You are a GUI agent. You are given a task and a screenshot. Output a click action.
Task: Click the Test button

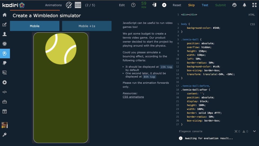[x=205, y=5]
